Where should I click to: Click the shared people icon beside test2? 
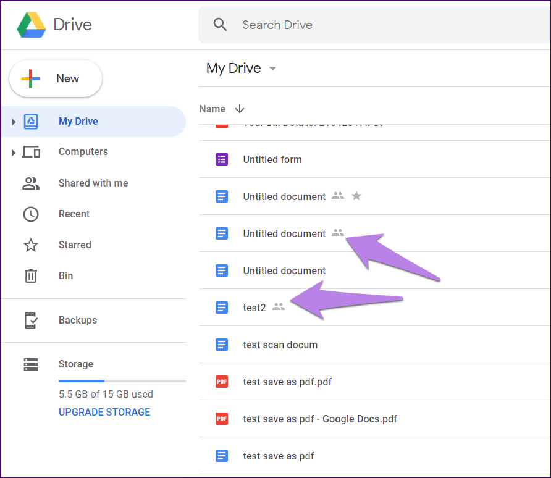pos(279,306)
